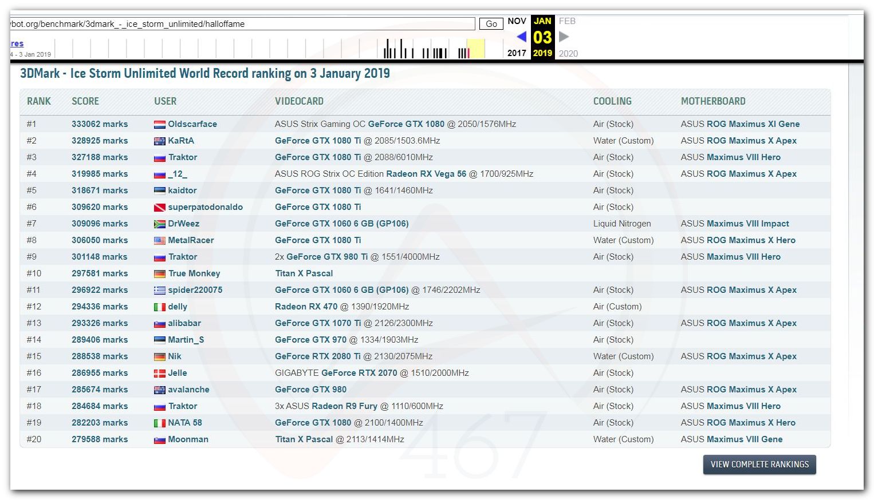Open Oldscarface user profile
874x500 pixels.
coord(192,124)
